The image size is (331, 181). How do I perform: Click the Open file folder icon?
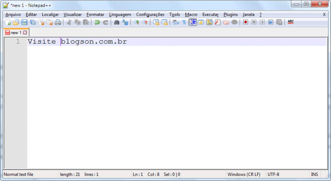[16, 22]
